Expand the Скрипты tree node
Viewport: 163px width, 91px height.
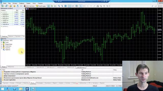2,48
